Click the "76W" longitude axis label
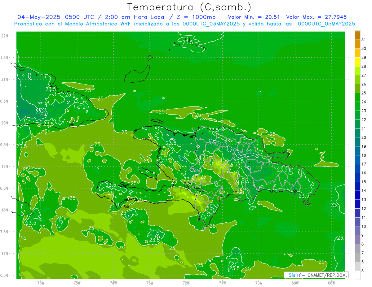This screenshot has height=287, width=372. [x=41, y=283]
